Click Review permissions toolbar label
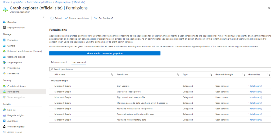The image size is (271, 135). click(79, 18)
